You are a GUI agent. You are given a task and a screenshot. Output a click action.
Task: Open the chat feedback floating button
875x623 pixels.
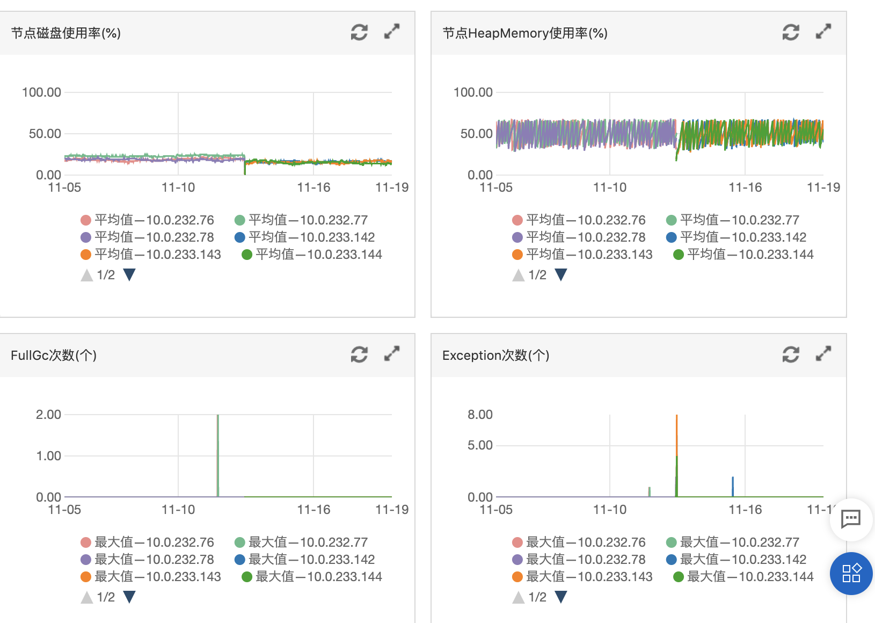[x=851, y=519]
